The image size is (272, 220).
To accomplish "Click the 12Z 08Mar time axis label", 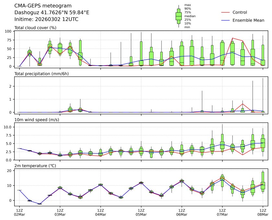I will [263, 212].
